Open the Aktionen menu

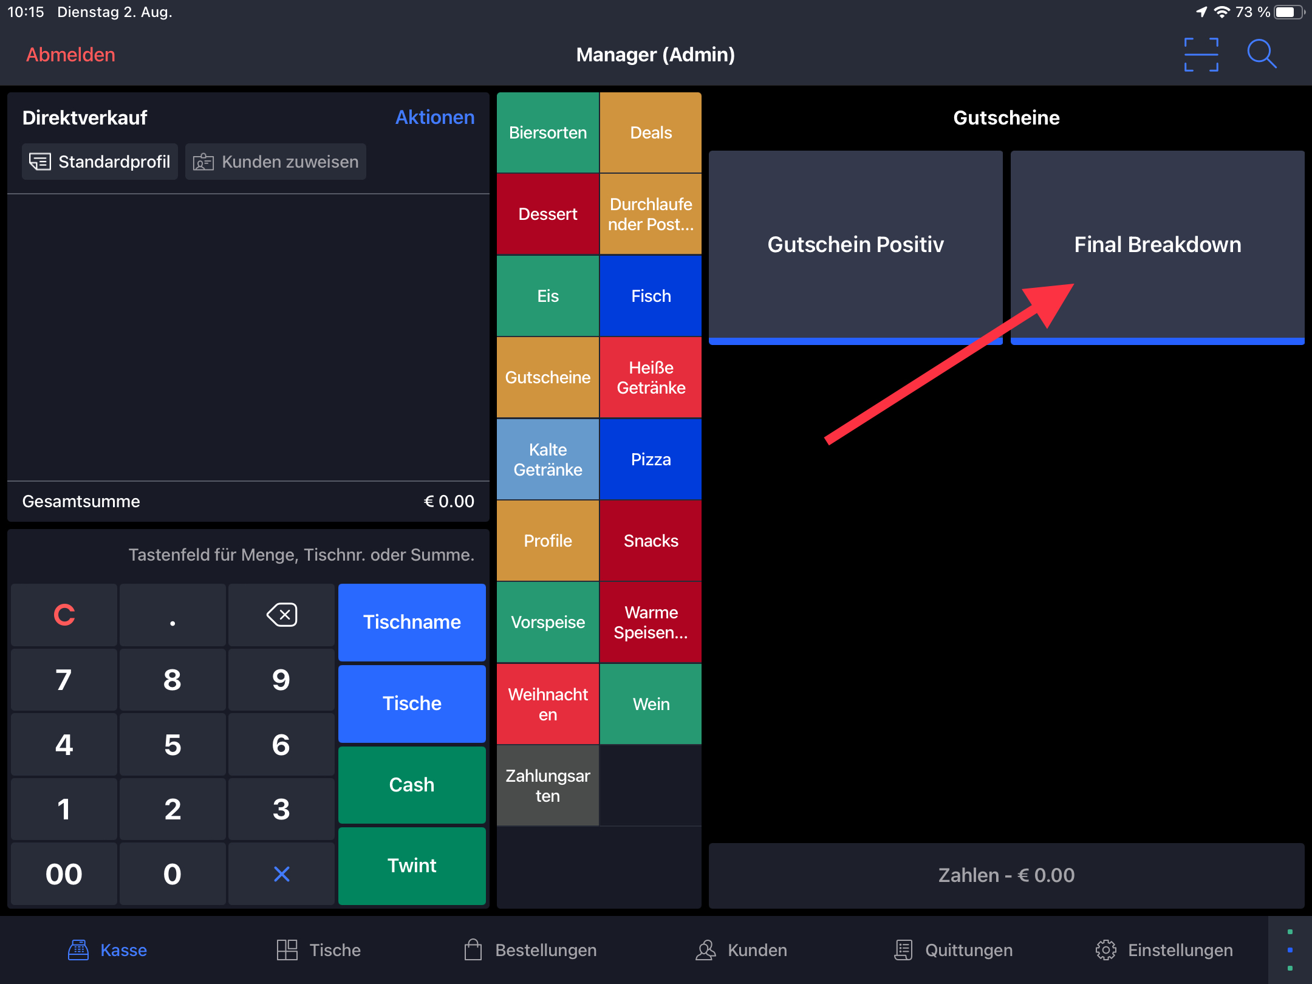[434, 117]
